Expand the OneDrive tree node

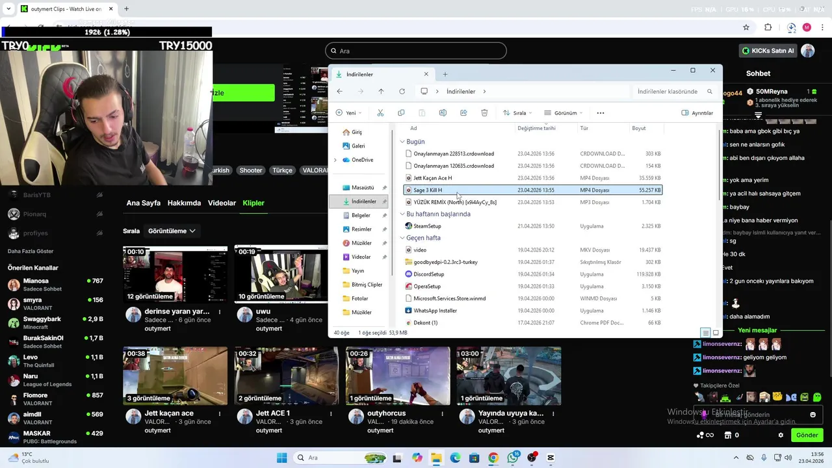click(x=335, y=160)
